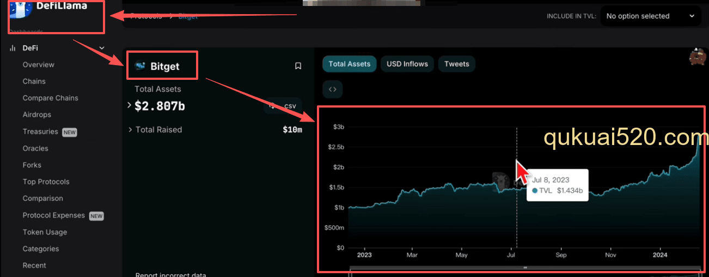Open the Categories page
The image size is (709, 277).
click(x=41, y=249)
